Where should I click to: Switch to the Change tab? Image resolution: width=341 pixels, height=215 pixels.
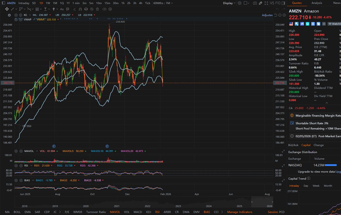[319, 145]
